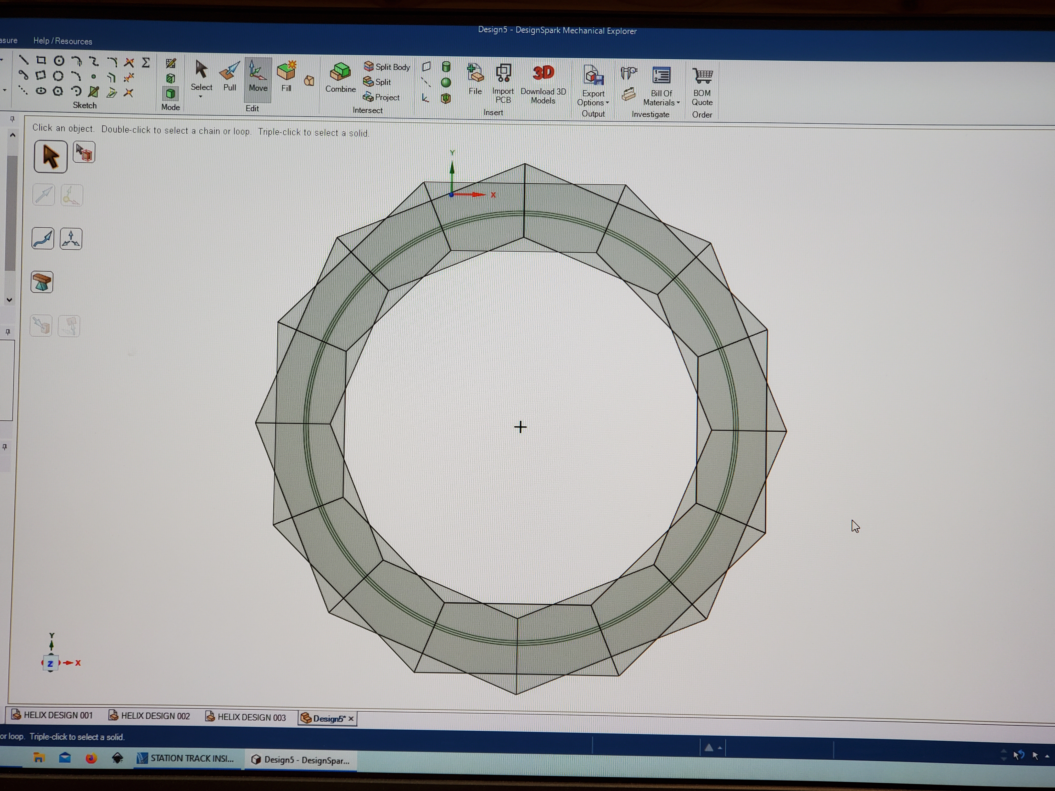
Task: Click the Split button
Action: [377, 82]
